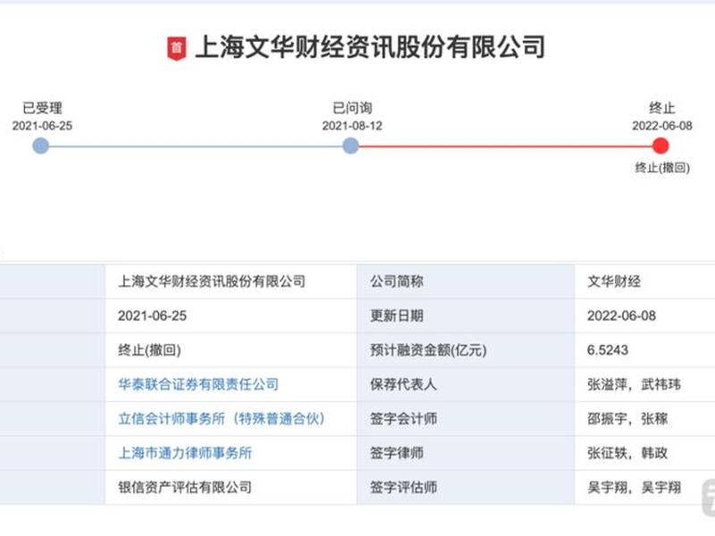Click the 保荐代表人 header cell

click(466, 384)
